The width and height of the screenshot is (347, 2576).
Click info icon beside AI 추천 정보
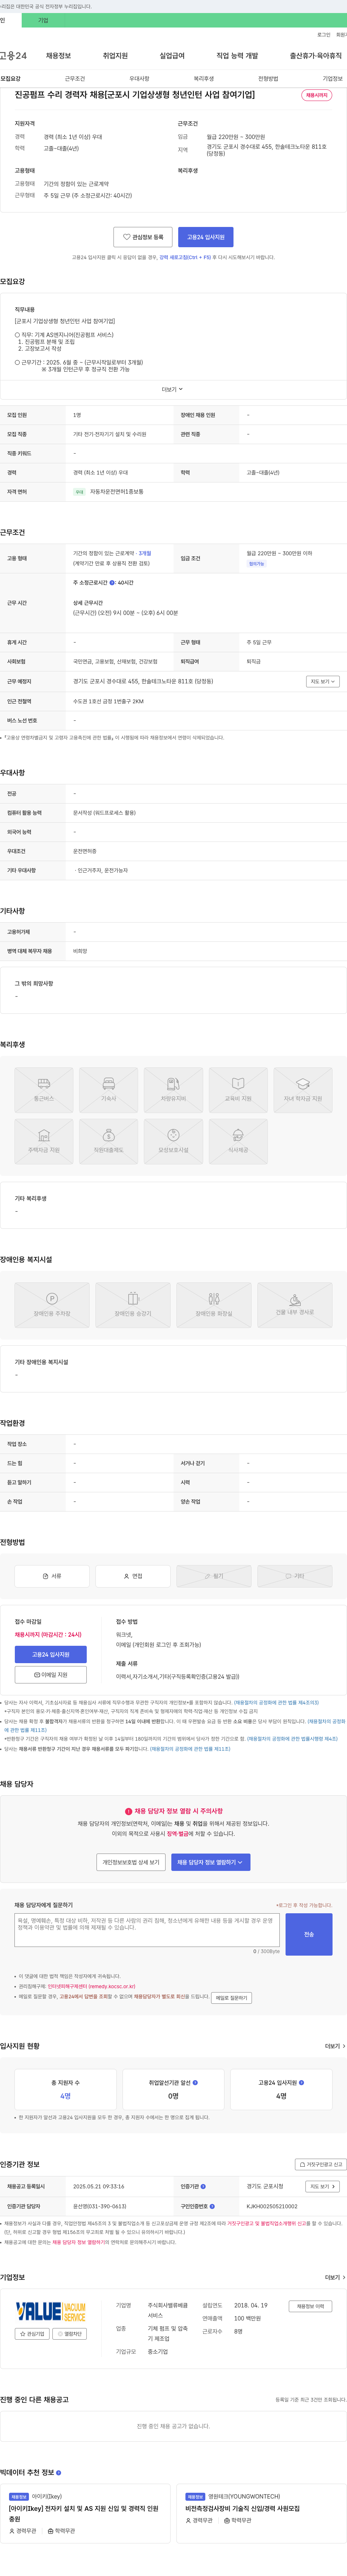point(58,2473)
